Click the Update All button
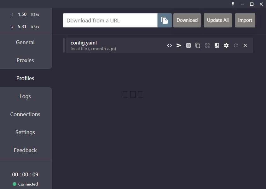 pos(218,21)
